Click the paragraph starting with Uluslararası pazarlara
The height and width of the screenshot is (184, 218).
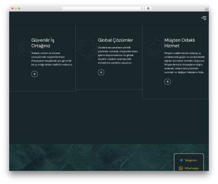(x=118, y=55)
